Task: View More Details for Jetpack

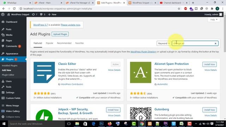Action: pos(114,115)
